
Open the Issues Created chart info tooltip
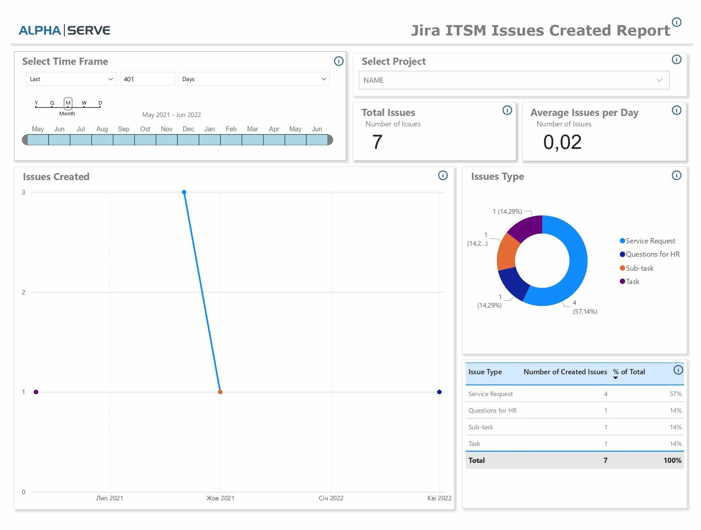(x=443, y=176)
